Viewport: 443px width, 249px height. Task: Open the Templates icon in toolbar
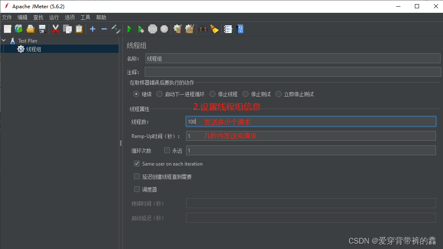point(19,29)
